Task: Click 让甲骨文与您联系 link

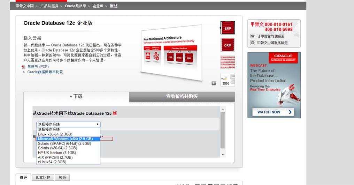Action: (271, 36)
